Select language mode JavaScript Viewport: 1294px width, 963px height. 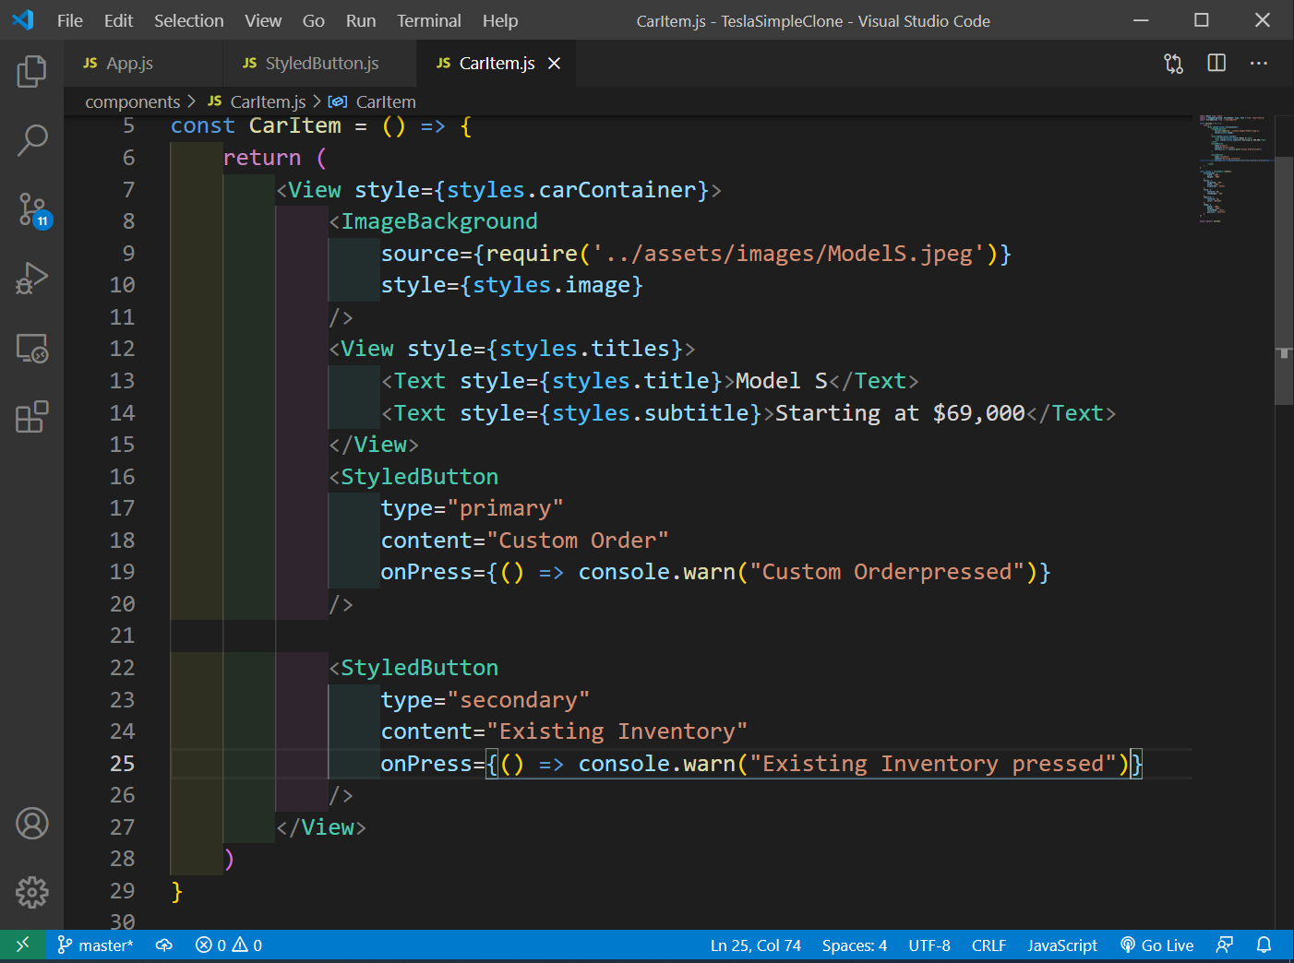point(1062,945)
